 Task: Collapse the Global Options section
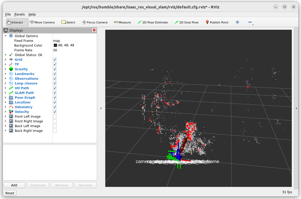[6, 36]
